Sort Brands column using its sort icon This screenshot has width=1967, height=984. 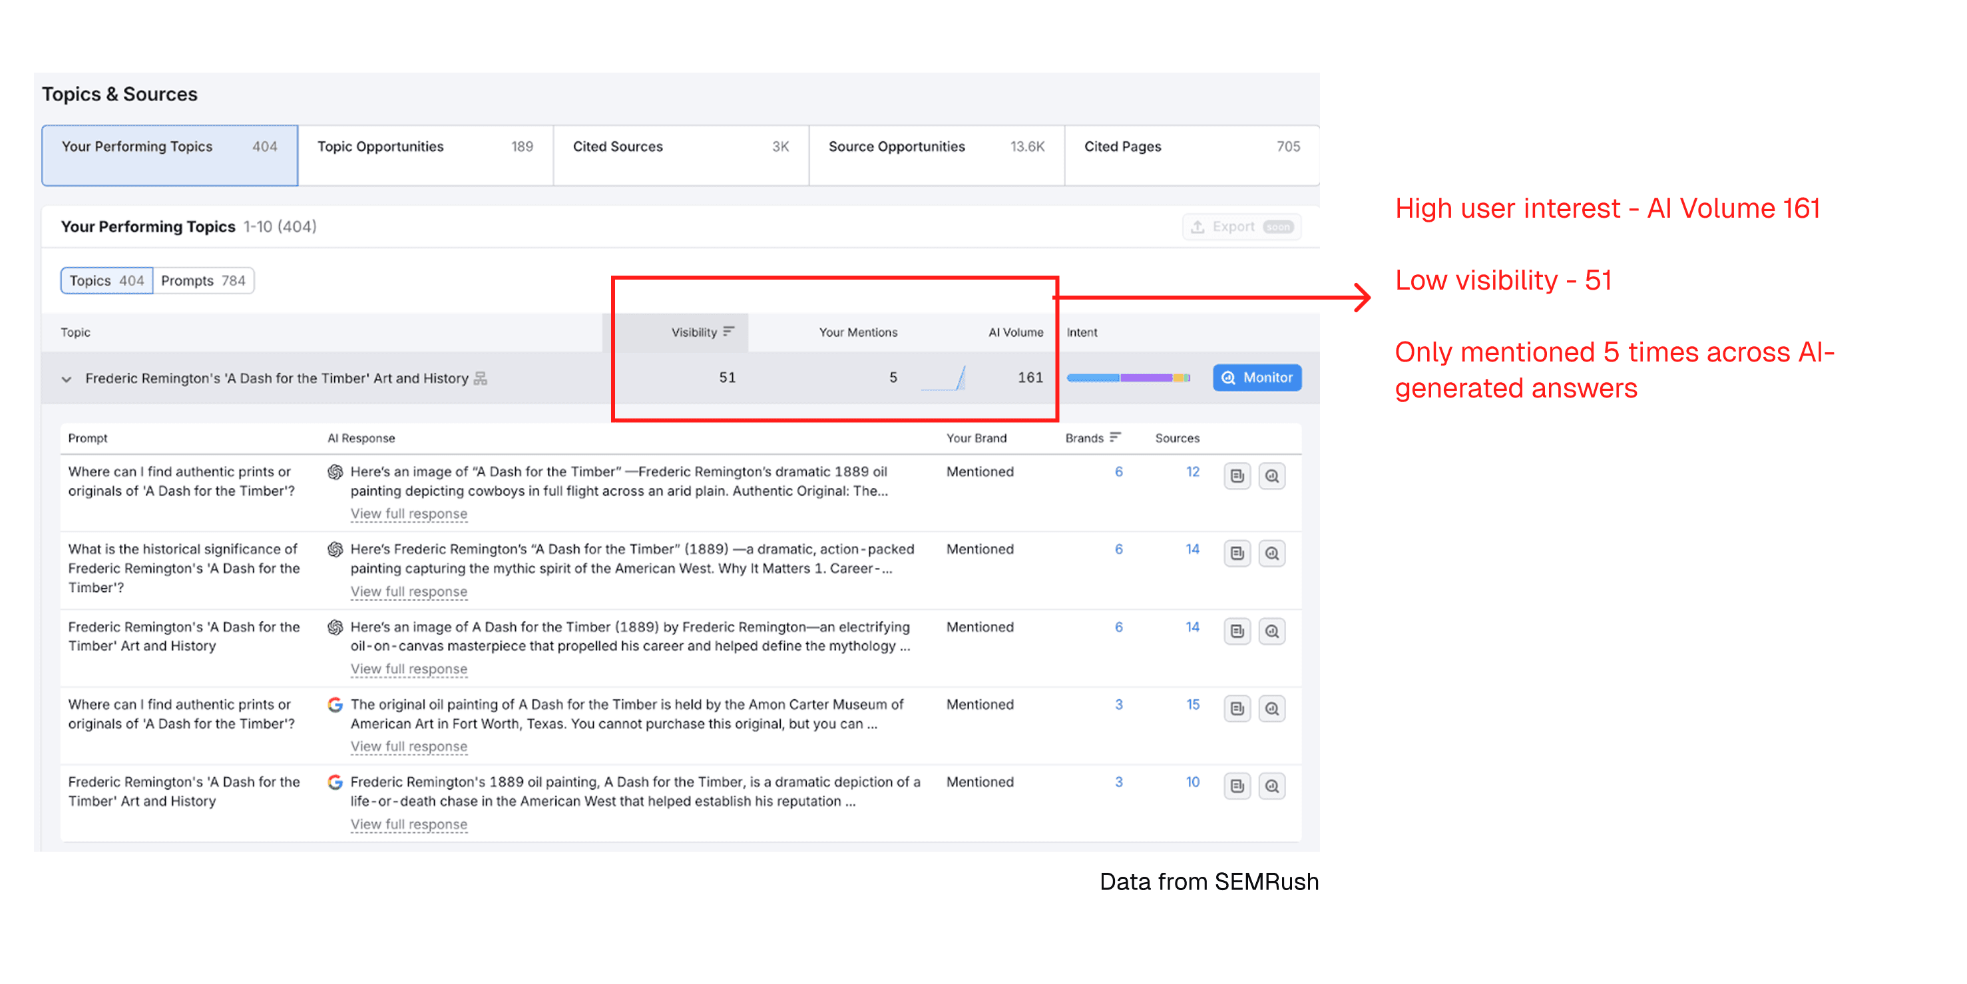point(1115,438)
